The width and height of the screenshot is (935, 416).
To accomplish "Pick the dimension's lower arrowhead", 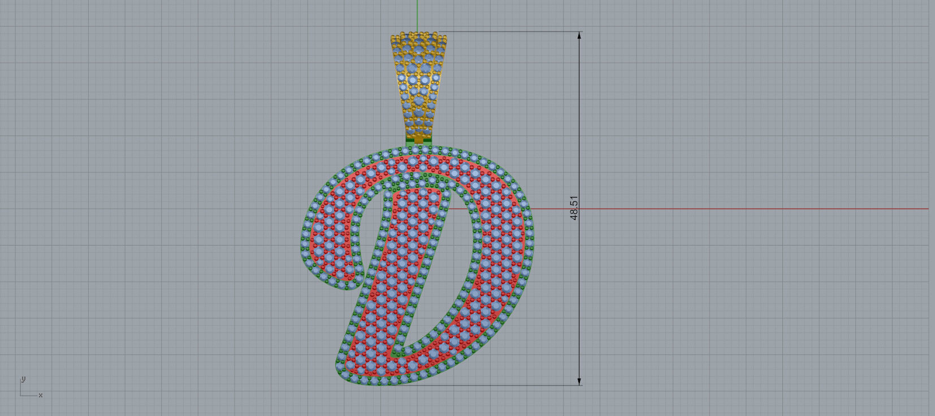I will coord(579,382).
